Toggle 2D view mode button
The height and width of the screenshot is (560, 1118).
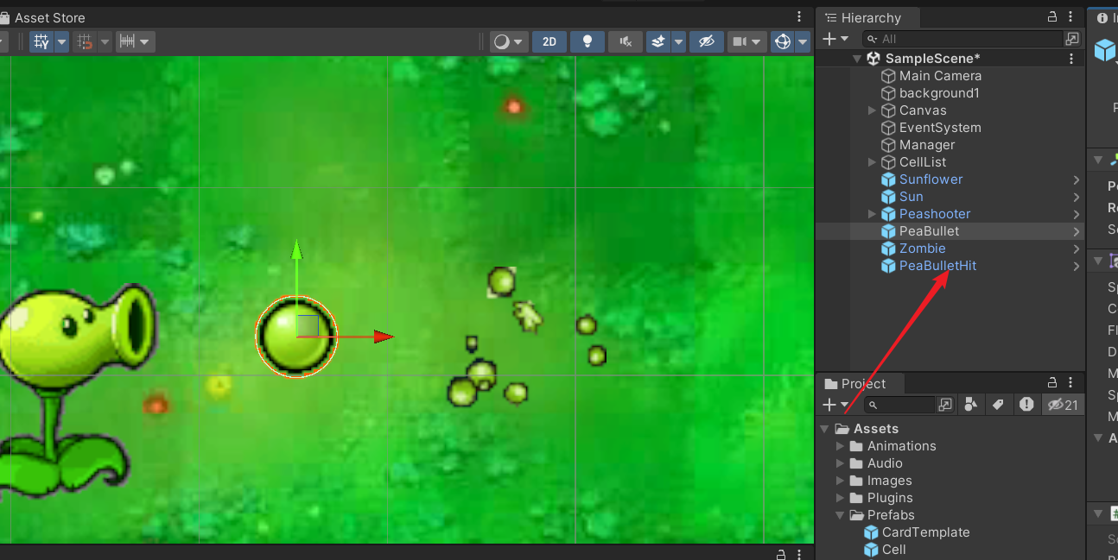(549, 41)
